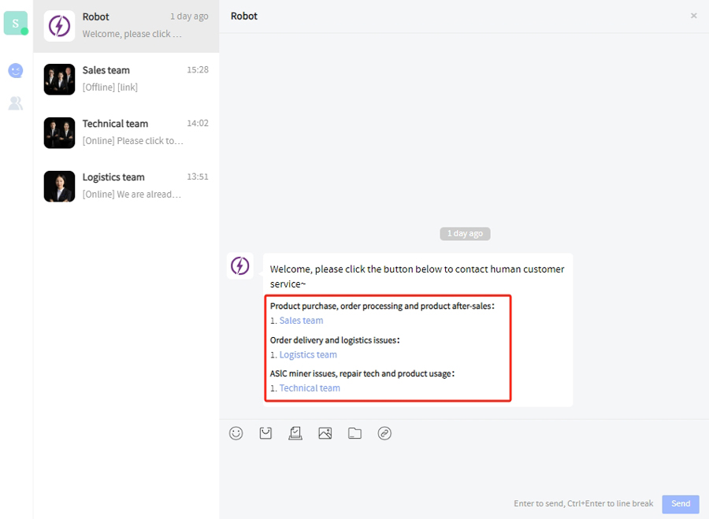The width and height of the screenshot is (709, 519).
Task: Click the order document icon in toolbar
Action: click(295, 433)
